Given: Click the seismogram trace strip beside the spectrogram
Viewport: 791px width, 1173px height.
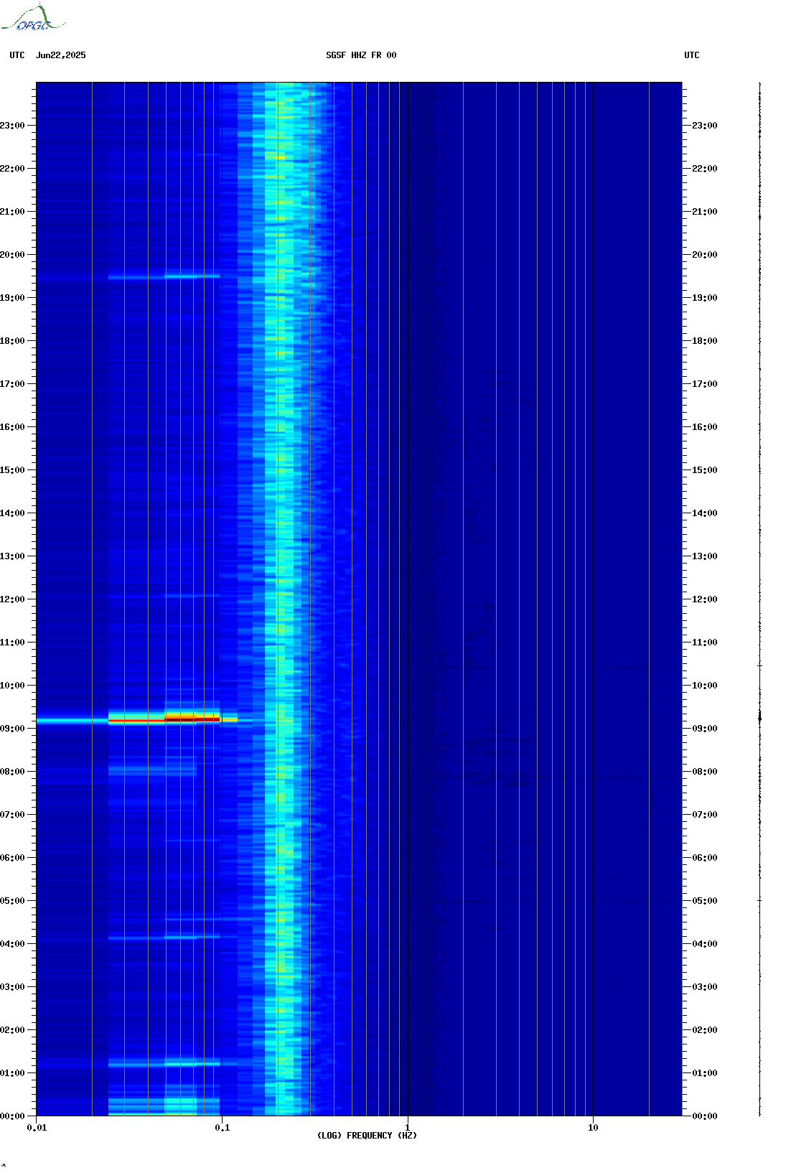Looking at the screenshot, I should (x=759, y=599).
